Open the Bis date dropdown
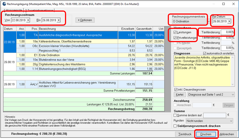 click(x=59, y=20)
